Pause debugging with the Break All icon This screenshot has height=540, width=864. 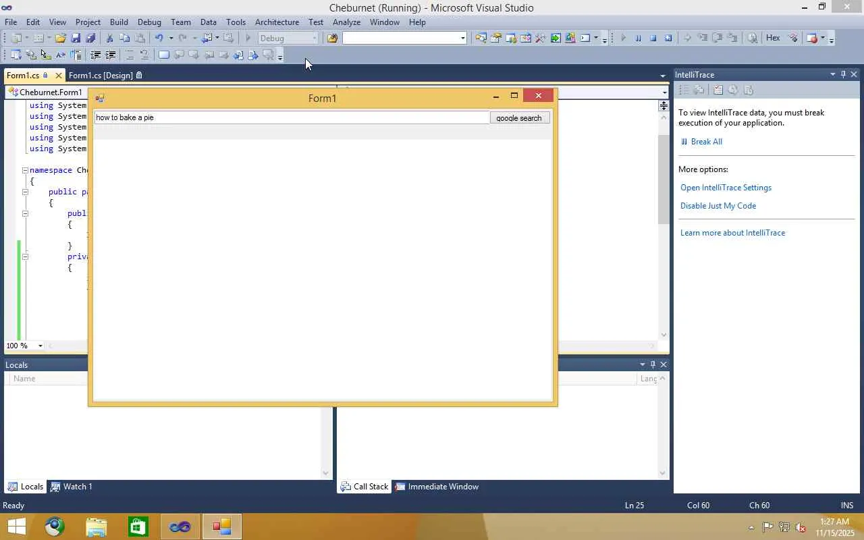click(639, 38)
